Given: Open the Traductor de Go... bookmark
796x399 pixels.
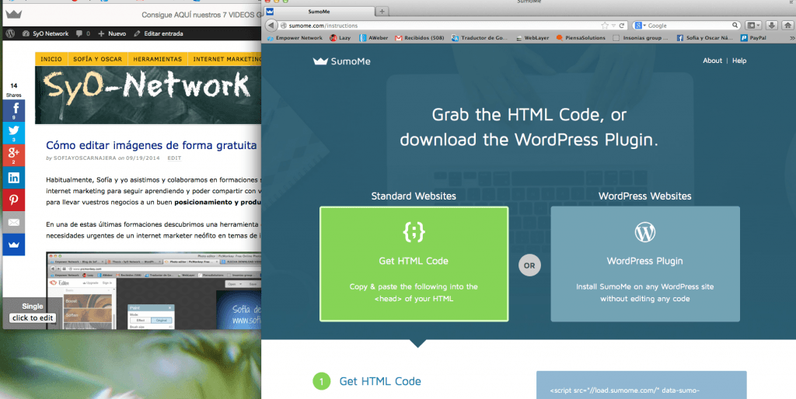Looking at the screenshot, I should 480,37.
